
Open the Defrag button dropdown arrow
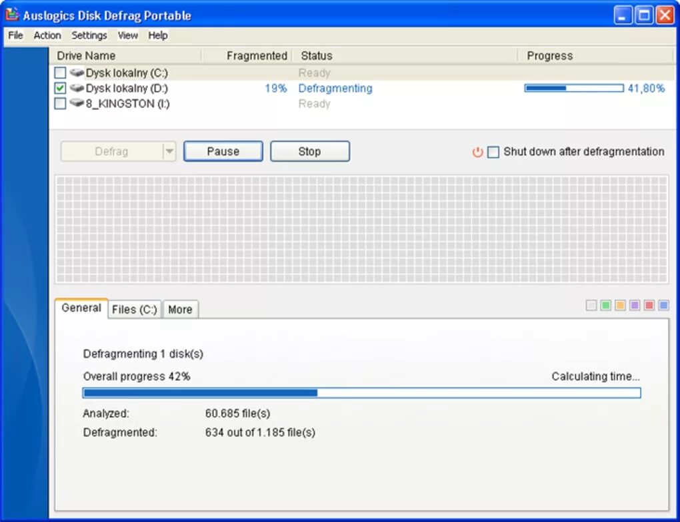[x=169, y=151]
